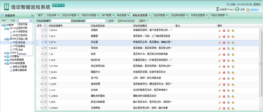Click the 收缩 collapse-all button

tap(12, 21)
